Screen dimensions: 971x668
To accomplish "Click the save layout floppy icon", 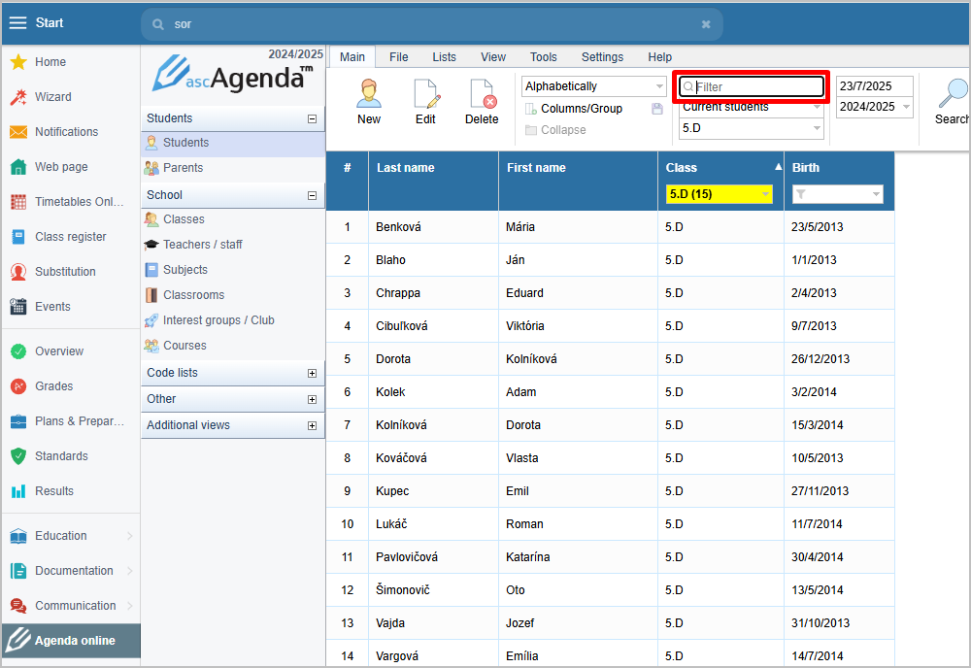I will (657, 109).
